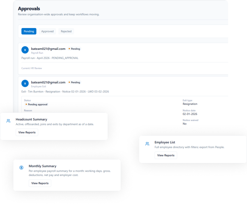Click the Monthly Summary dollar icon
The width and height of the screenshot is (247, 204).
click(x=22, y=167)
